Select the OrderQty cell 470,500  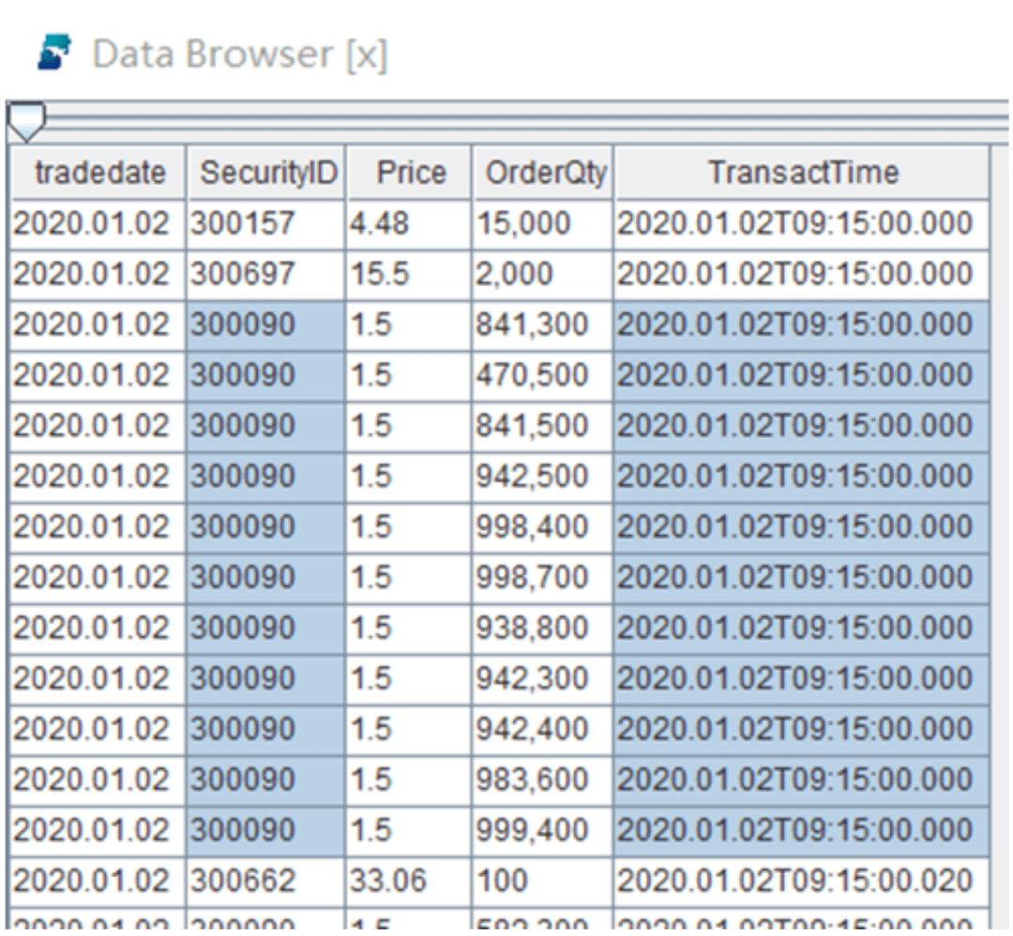[543, 375]
